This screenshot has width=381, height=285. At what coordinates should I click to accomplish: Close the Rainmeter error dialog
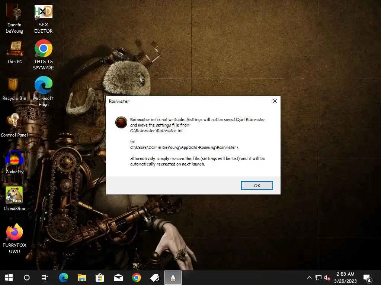[275, 101]
